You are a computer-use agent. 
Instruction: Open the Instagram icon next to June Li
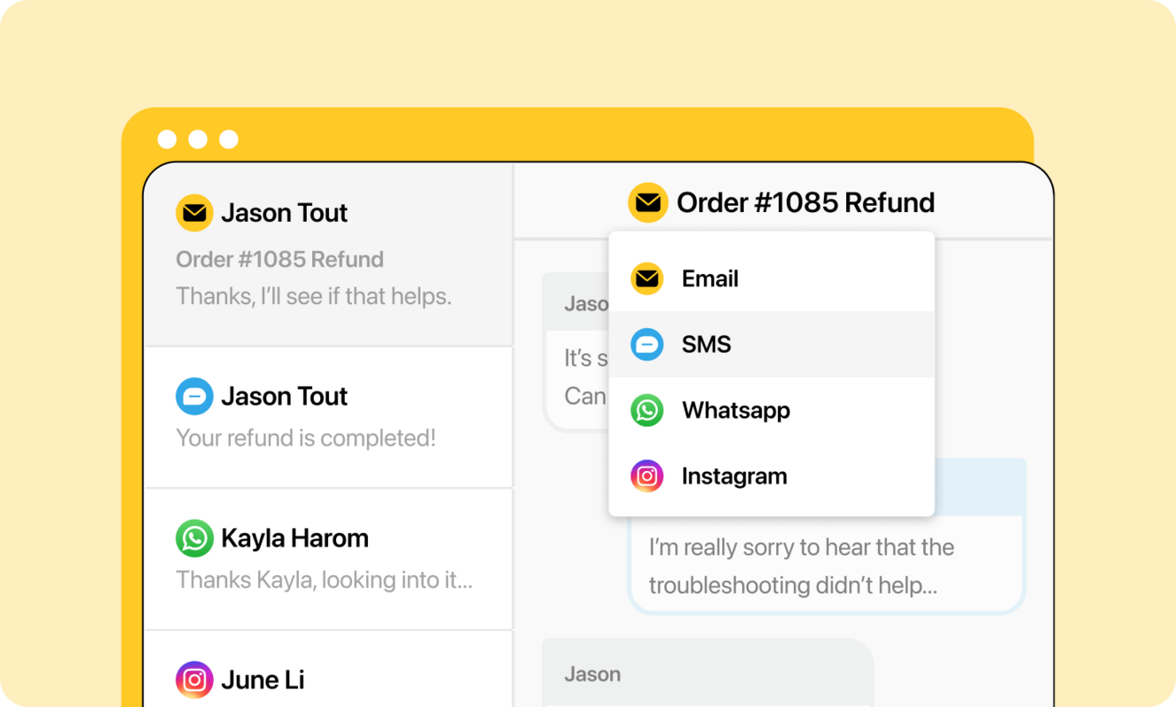point(194,680)
